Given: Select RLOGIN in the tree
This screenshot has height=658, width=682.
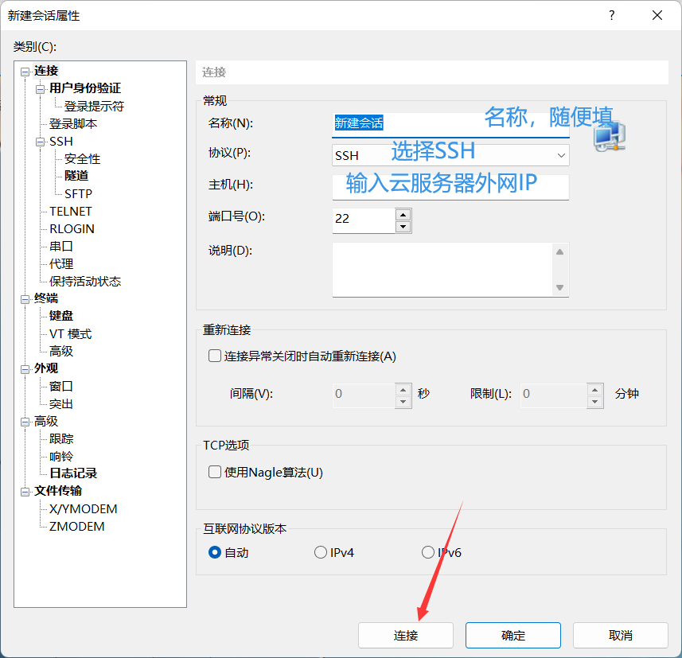Looking at the screenshot, I should click(x=72, y=229).
